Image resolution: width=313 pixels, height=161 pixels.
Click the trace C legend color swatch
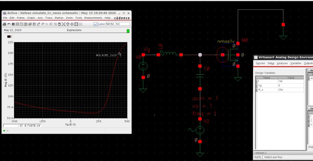[x=9, y=37]
